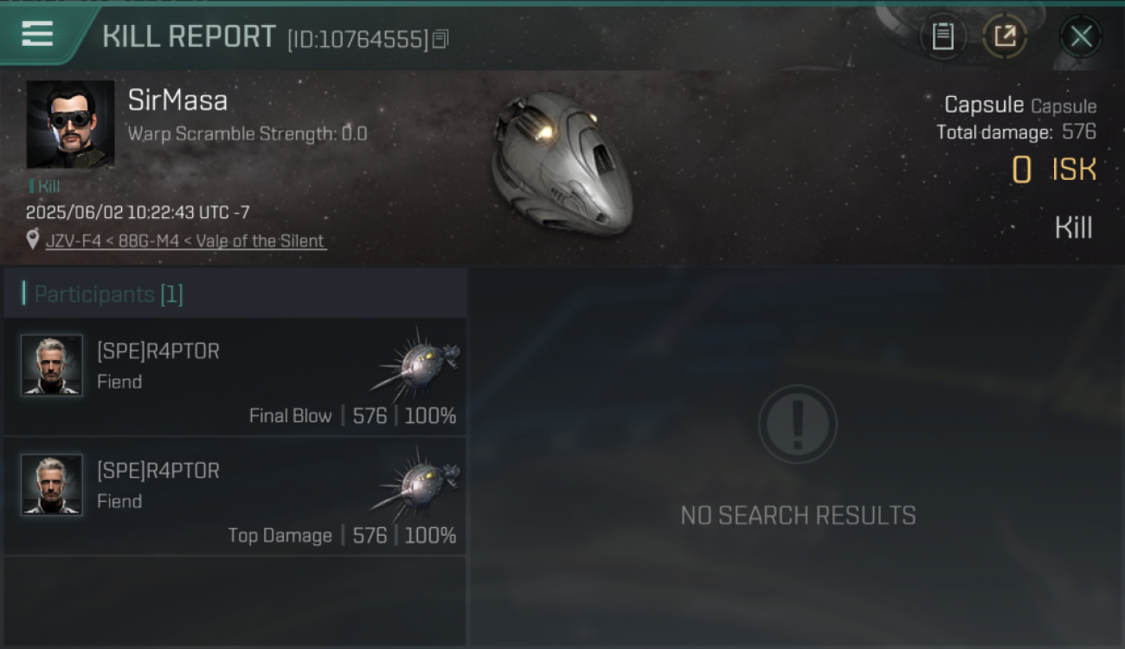
Task: Click the location pin icon
Action: pos(33,240)
